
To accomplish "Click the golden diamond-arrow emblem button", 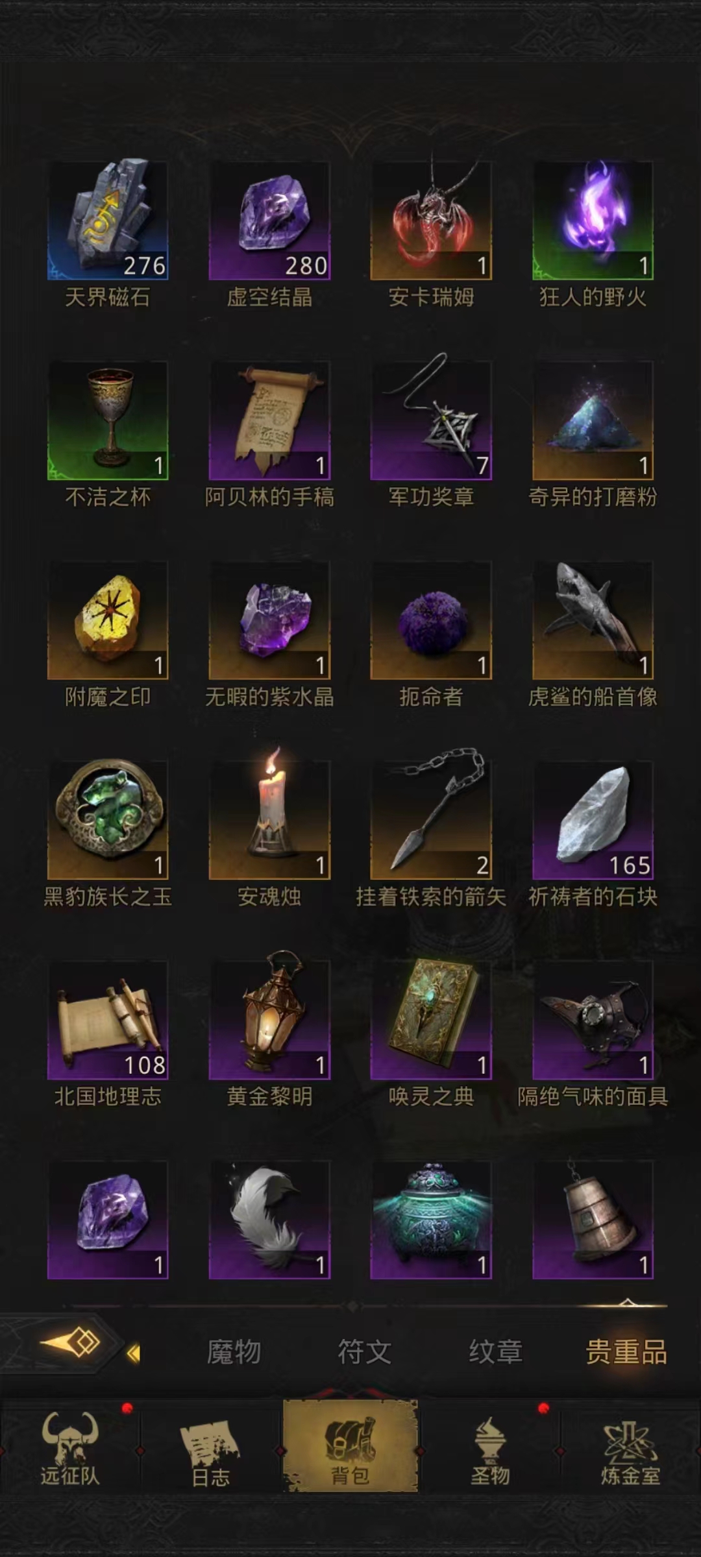I will click(70, 1343).
